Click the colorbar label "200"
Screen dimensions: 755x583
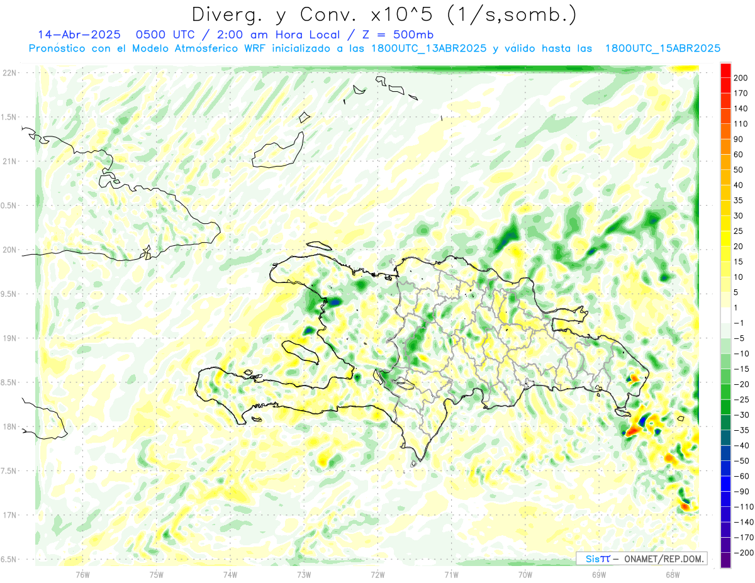click(x=741, y=78)
